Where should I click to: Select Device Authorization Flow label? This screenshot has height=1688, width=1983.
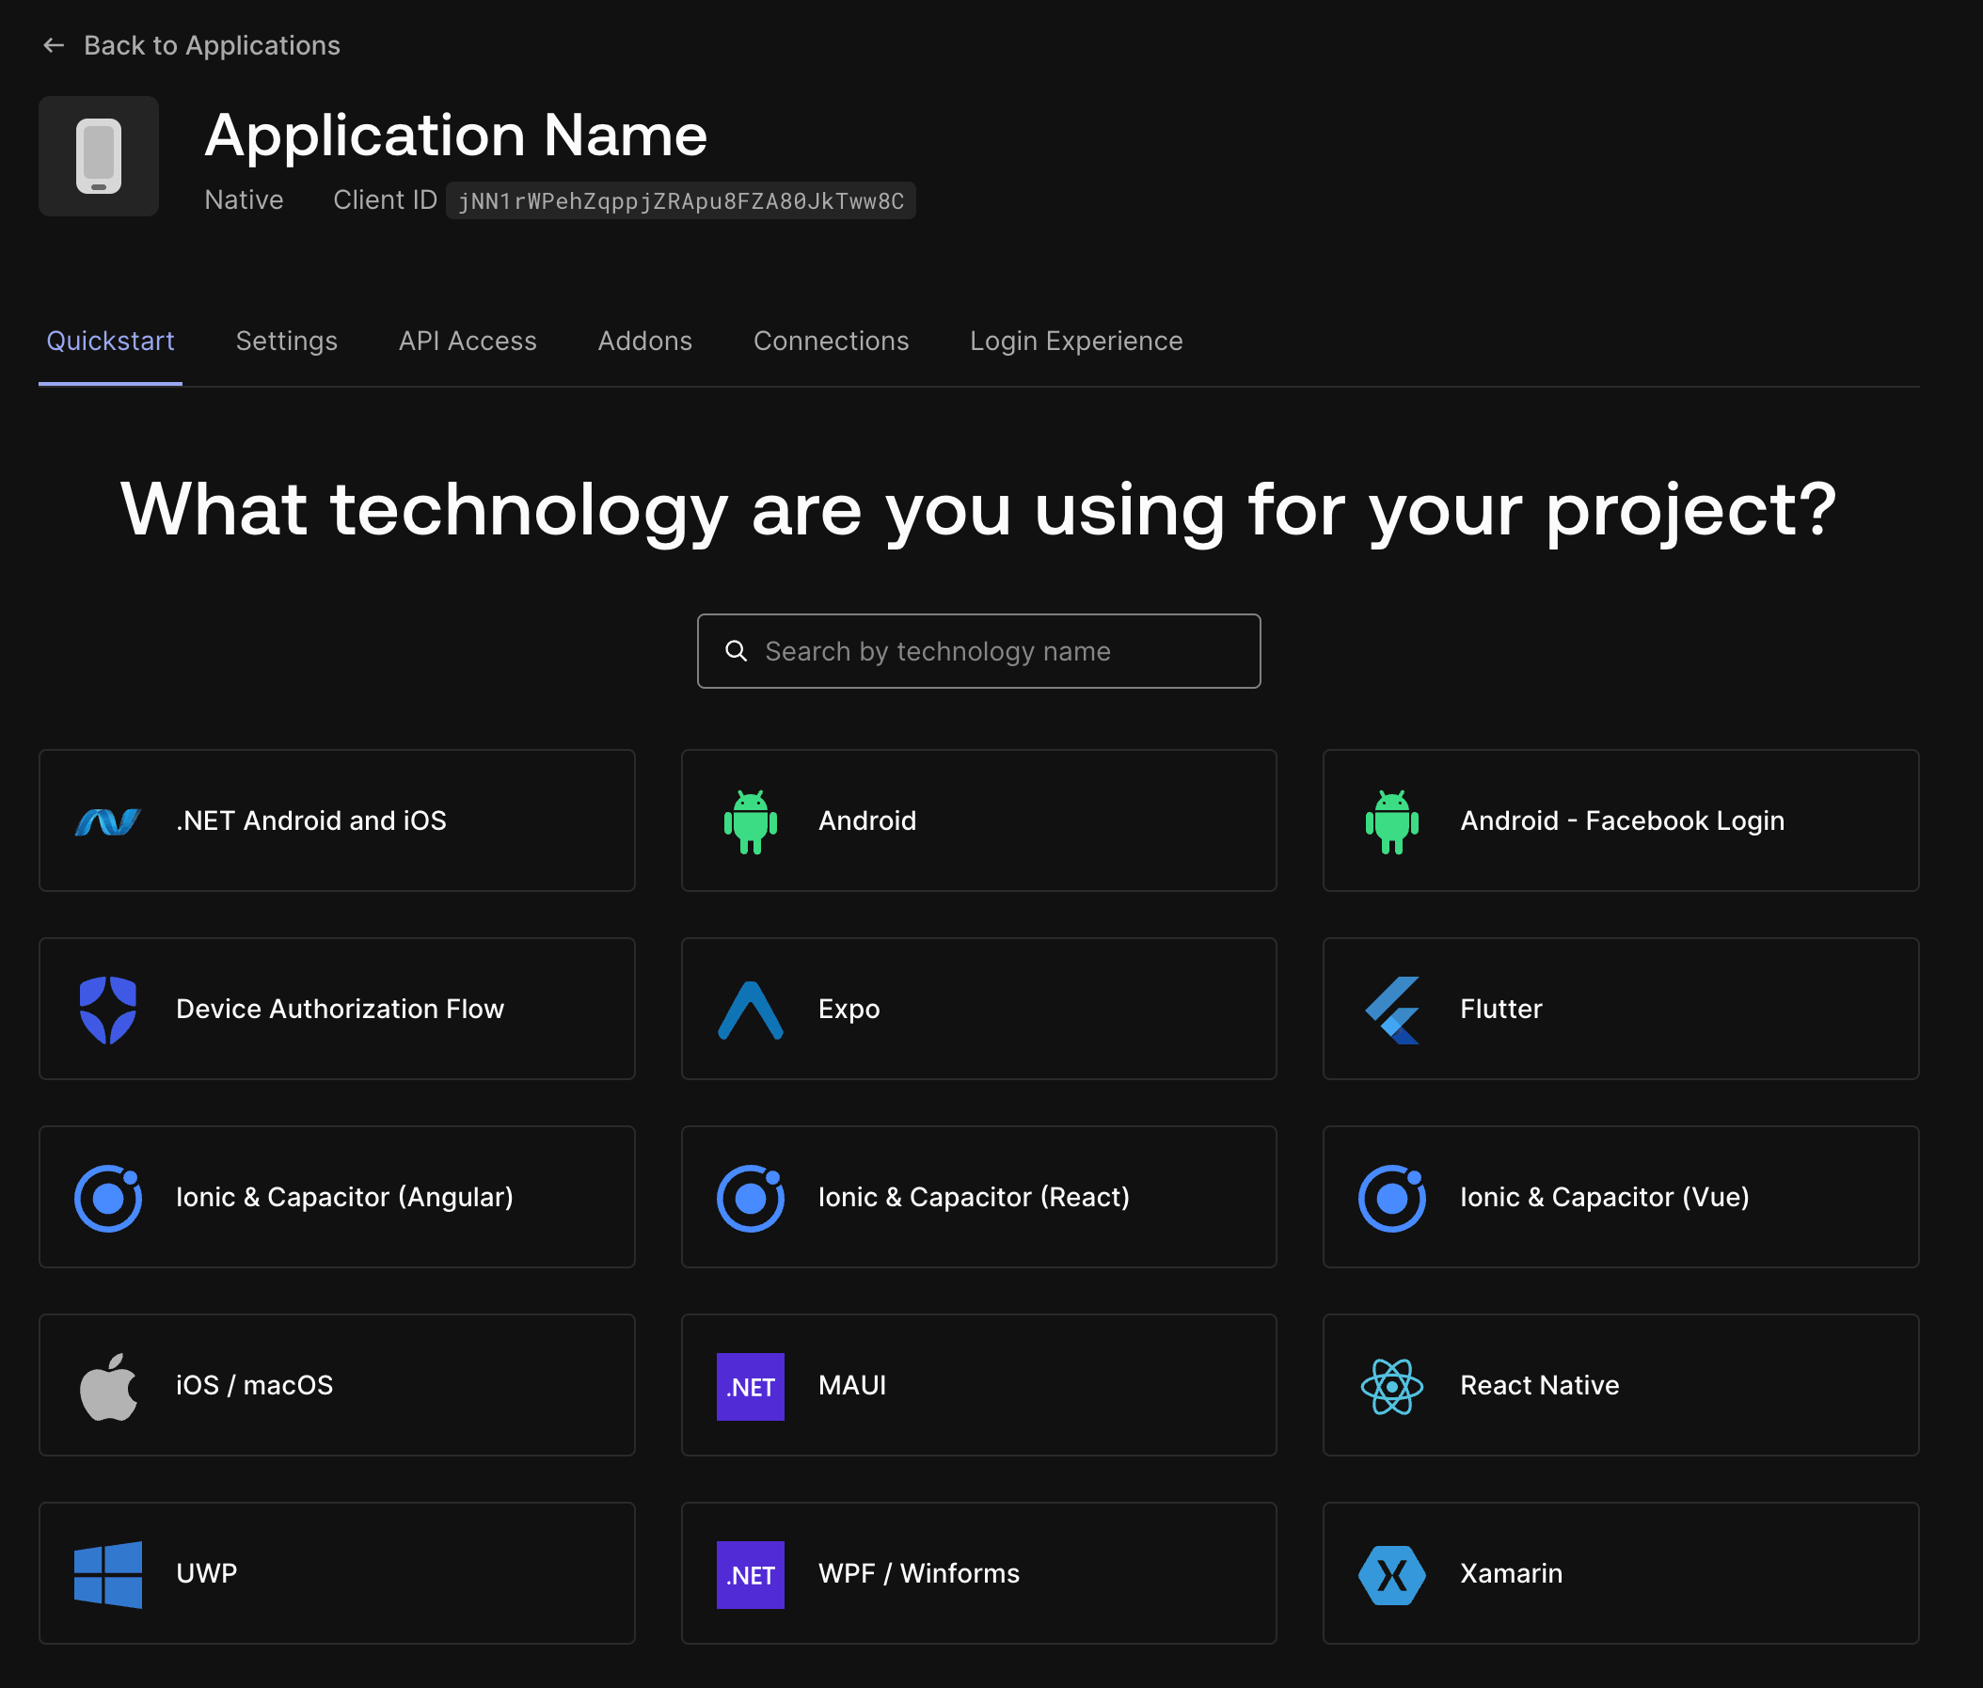click(x=340, y=1010)
